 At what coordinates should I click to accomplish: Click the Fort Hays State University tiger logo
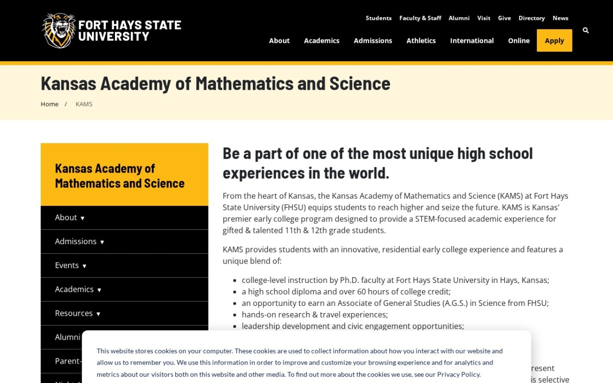111,31
